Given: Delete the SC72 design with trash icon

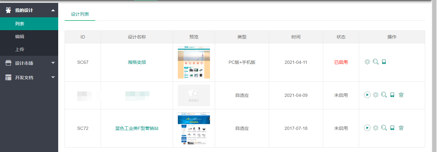Looking at the screenshot, I should click(x=401, y=128).
